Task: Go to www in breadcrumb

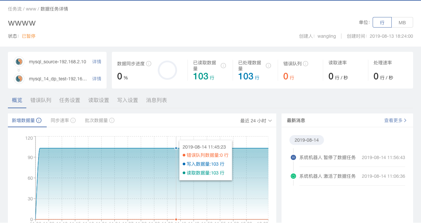Action: [x=31, y=9]
